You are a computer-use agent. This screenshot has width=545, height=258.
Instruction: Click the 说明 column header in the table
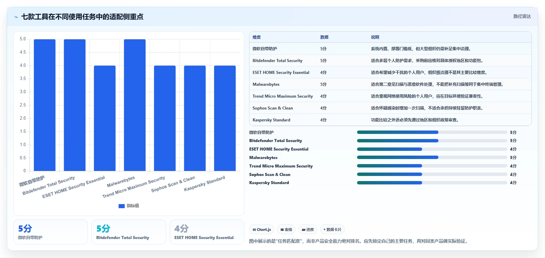point(375,37)
